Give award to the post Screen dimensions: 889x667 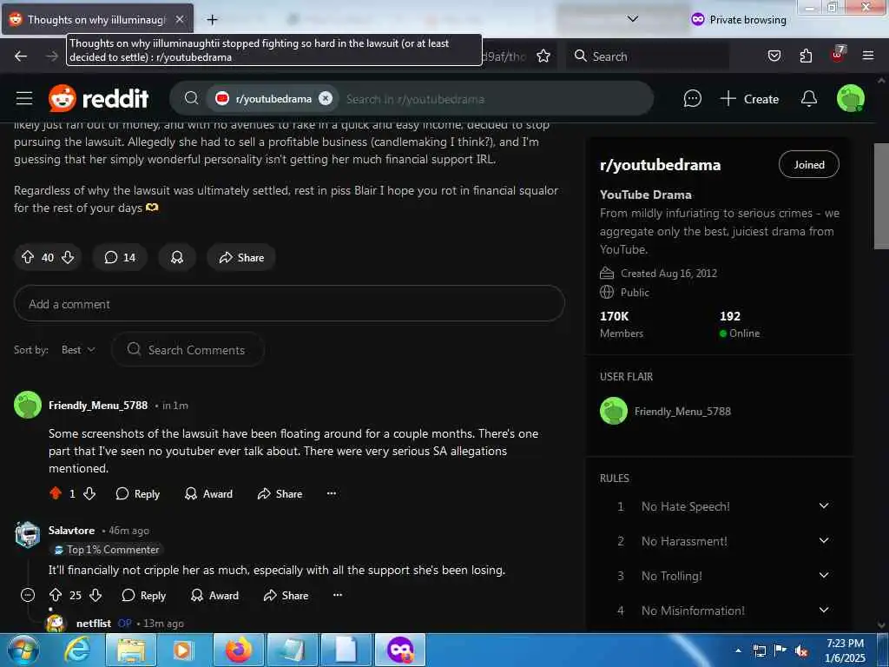177,257
